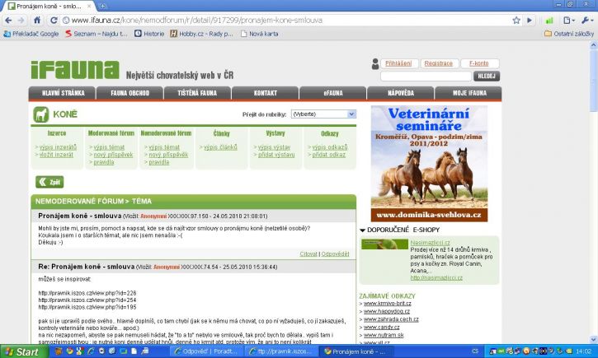
Task: Click the Registrace button
Action: (439, 63)
